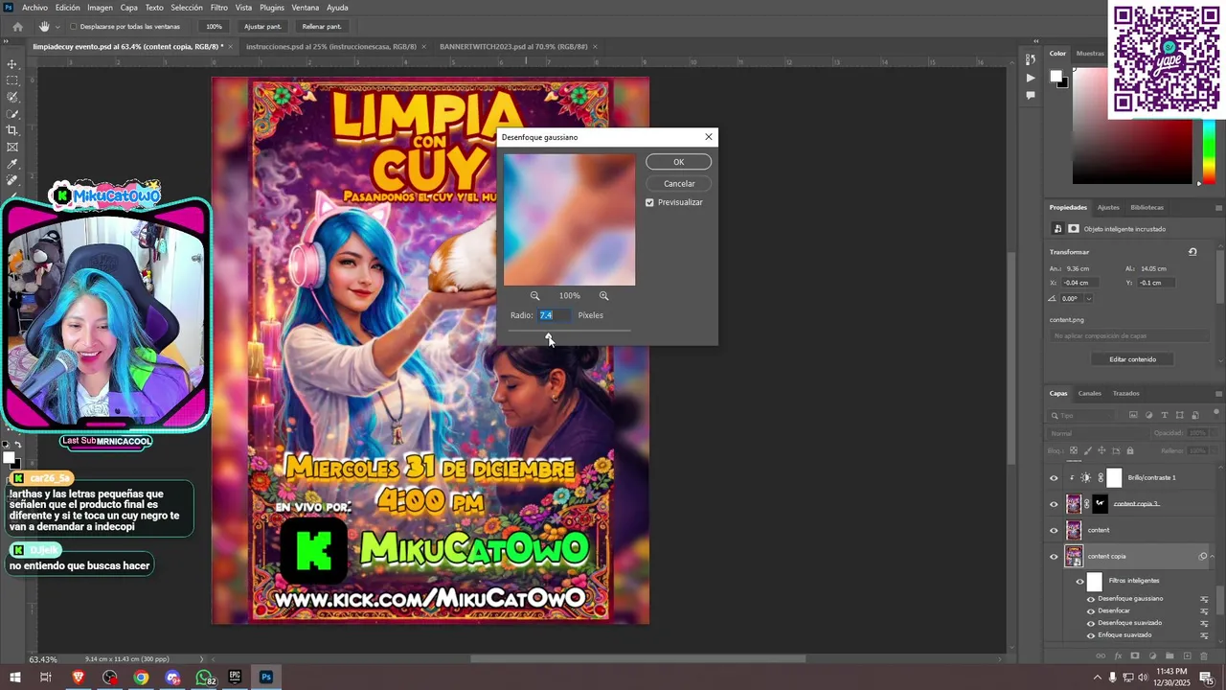Confirm Gaussian blur with OK
This screenshot has height=690, width=1226.
coord(679,162)
